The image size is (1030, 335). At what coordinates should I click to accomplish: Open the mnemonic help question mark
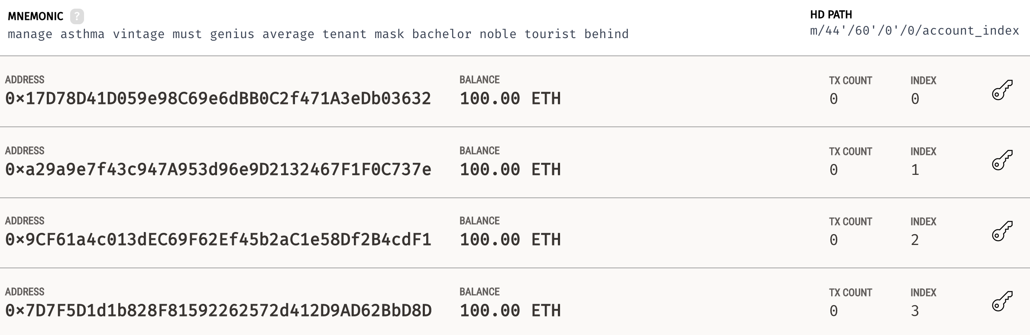(77, 16)
